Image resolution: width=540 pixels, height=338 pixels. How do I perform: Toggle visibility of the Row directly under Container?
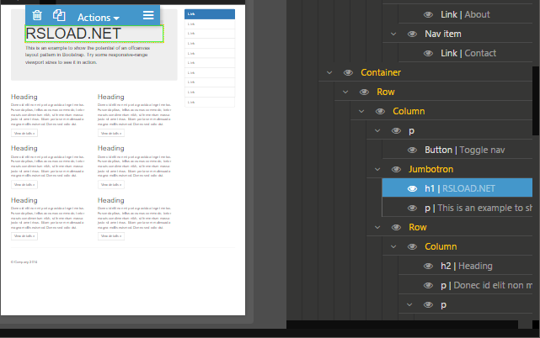click(x=364, y=92)
